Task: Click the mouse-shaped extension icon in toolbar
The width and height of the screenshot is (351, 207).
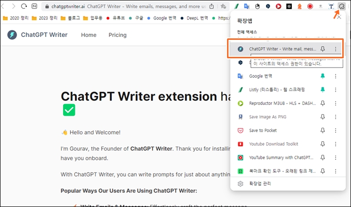Action: click(x=257, y=6)
